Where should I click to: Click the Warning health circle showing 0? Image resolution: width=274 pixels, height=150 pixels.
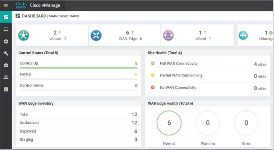click(208, 123)
